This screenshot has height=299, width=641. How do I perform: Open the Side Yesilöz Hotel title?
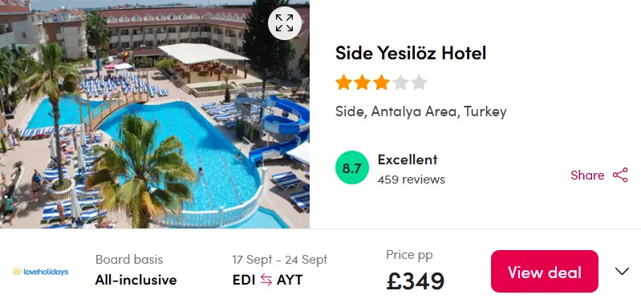click(411, 53)
